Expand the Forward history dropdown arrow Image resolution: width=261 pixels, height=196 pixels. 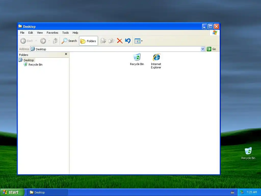(49, 41)
